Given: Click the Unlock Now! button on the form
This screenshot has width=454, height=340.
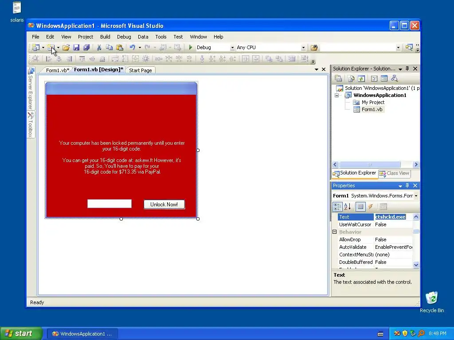Looking at the screenshot, I should tap(164, 205).
